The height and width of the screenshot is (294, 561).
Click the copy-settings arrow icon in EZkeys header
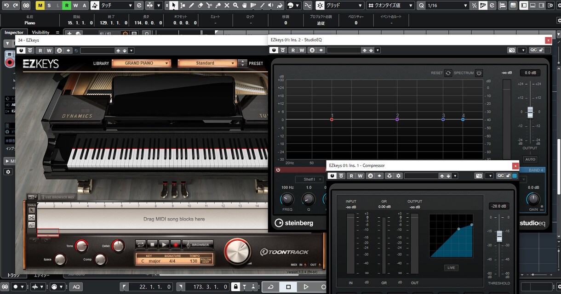[69, 51]
